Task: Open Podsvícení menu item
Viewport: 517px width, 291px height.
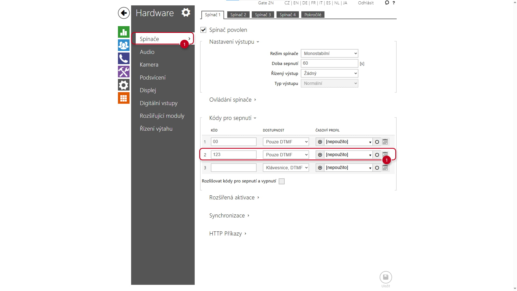Action: [152, 78]
